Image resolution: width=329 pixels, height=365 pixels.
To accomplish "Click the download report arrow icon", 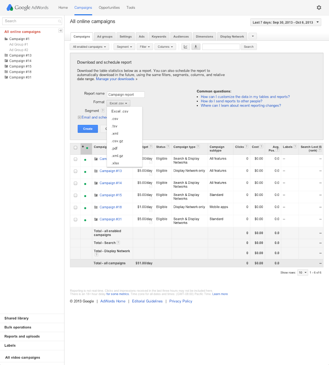I will (x=196, y=47).
